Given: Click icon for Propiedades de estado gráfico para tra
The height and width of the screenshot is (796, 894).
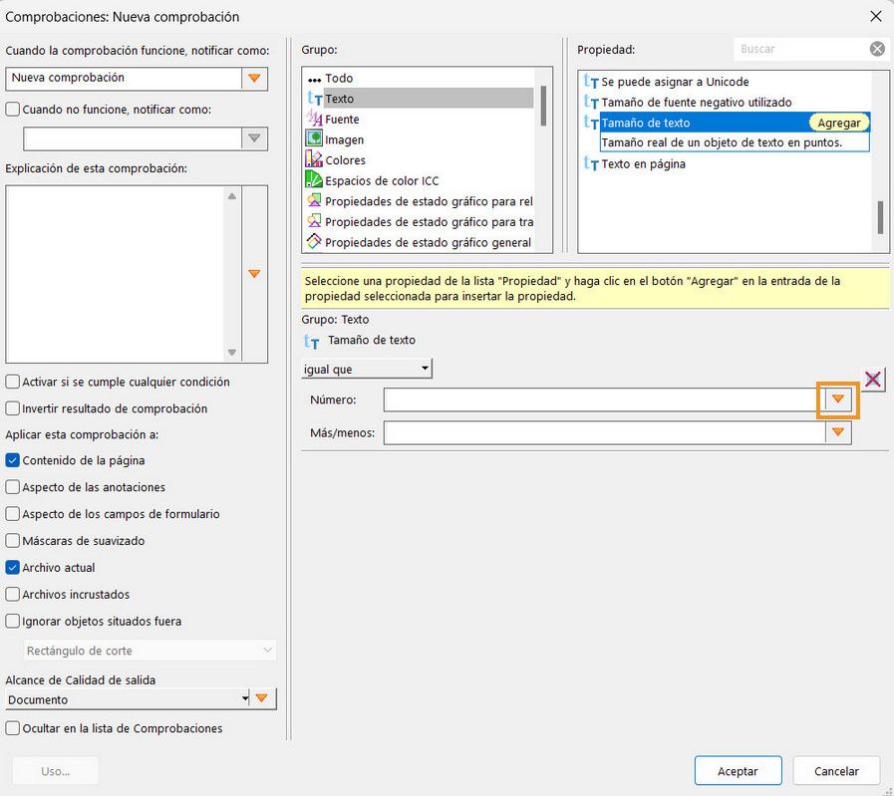Looking at the screenshot, I should click(314, 221).
